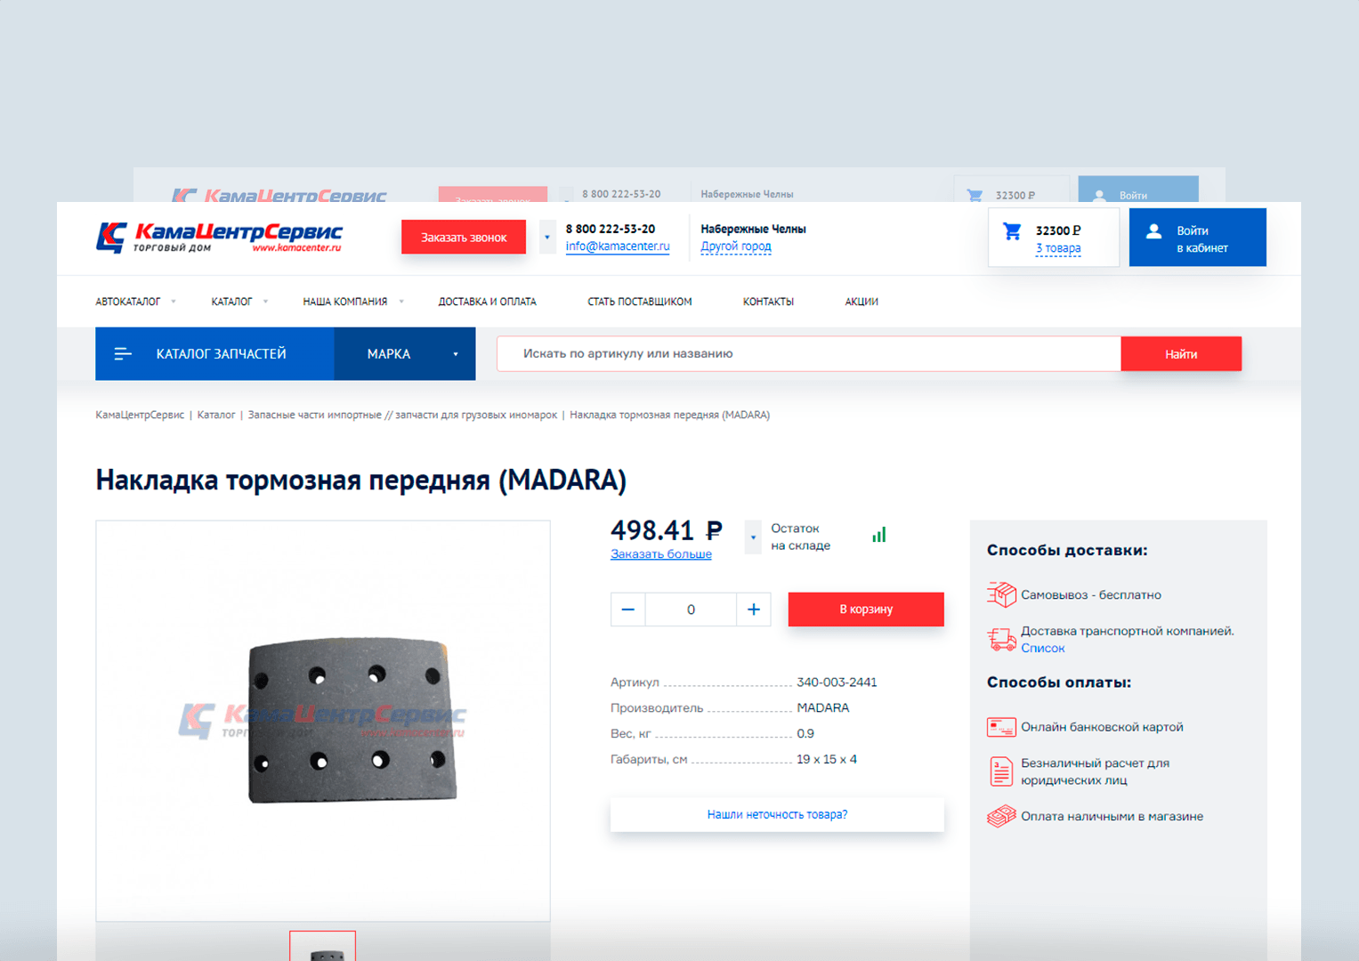This screenshot has height=961, width=1359.
Task: Click the shopping cart icon
Action: pos(1012,231)
